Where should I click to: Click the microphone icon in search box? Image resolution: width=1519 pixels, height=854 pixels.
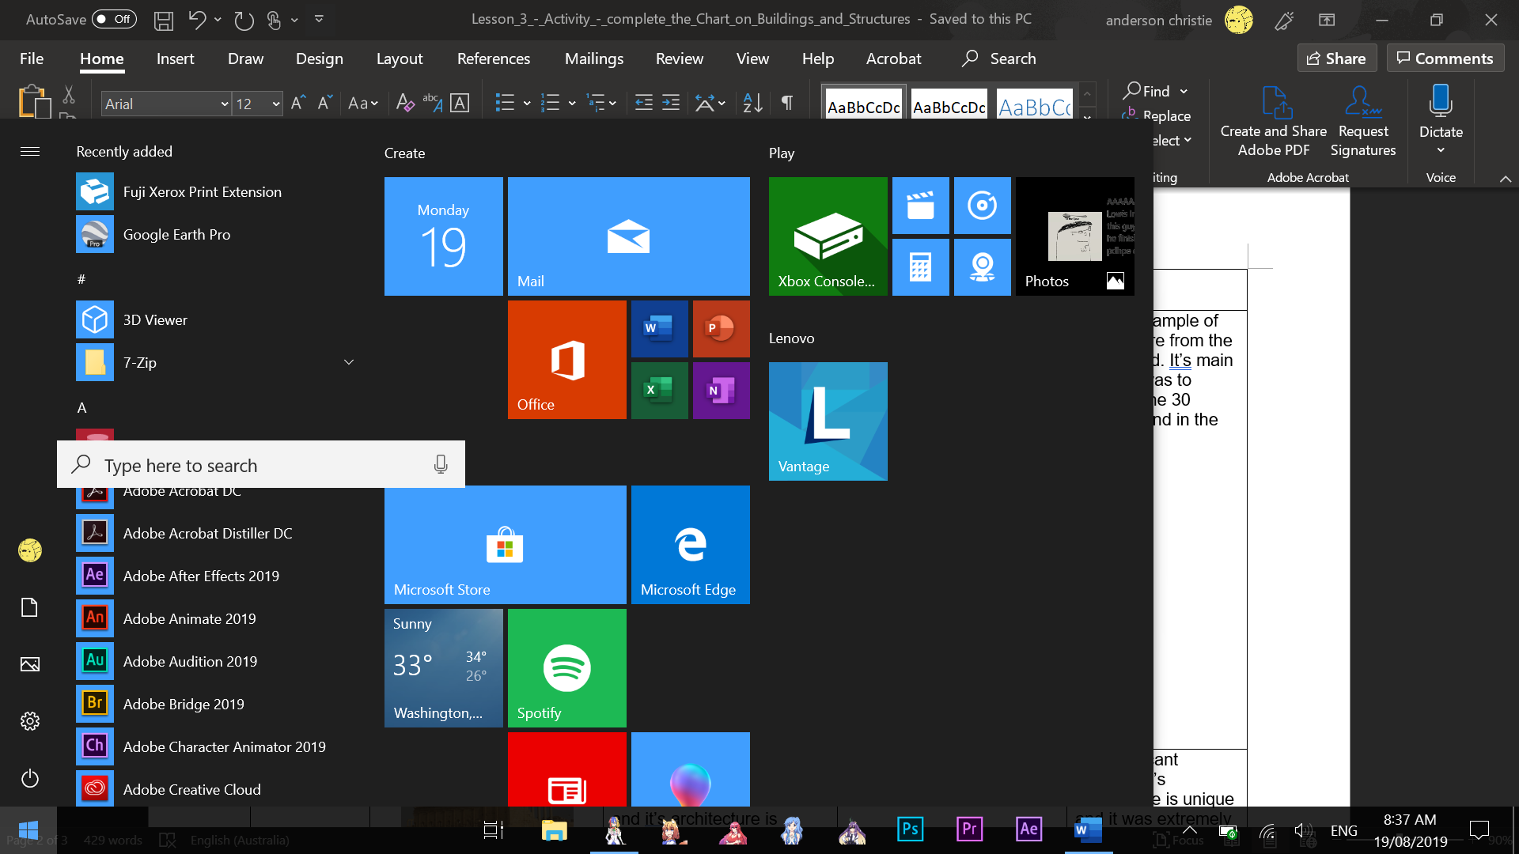(441, 465)
